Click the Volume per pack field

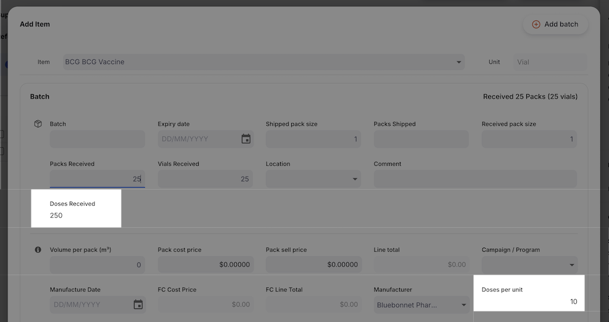(x=97, y=265)
